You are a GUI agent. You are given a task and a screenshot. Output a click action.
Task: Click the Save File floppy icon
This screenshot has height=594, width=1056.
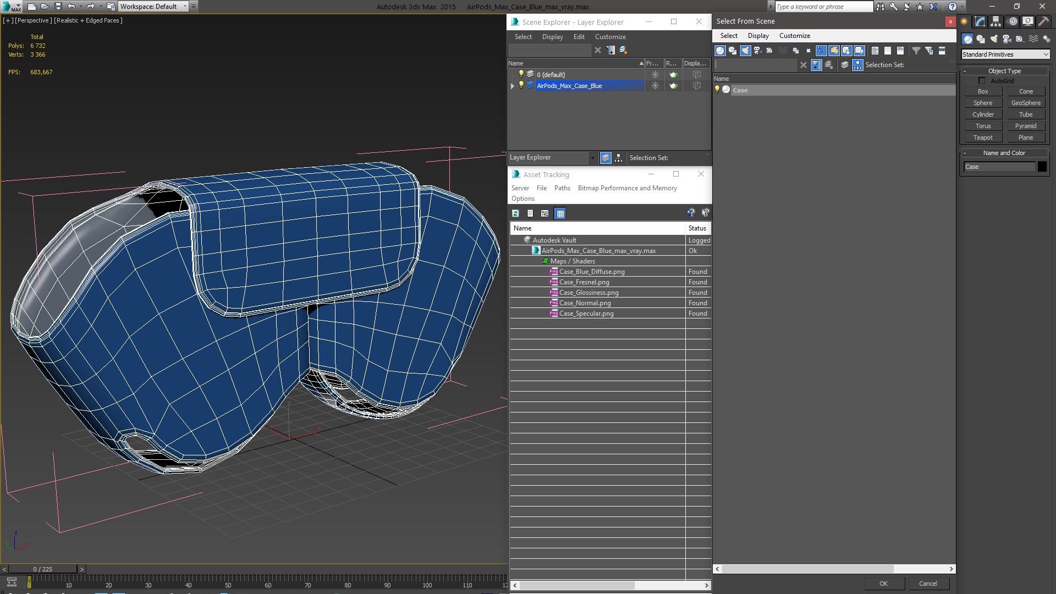point(58,7)
